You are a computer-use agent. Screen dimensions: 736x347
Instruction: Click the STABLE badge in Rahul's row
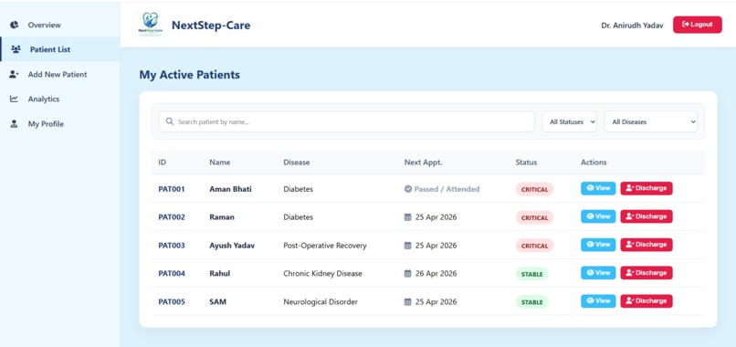pyautogui.click(x=531, y=274)
